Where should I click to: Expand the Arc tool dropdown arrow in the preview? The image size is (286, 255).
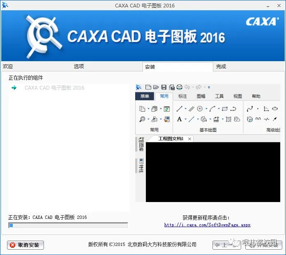219,109
